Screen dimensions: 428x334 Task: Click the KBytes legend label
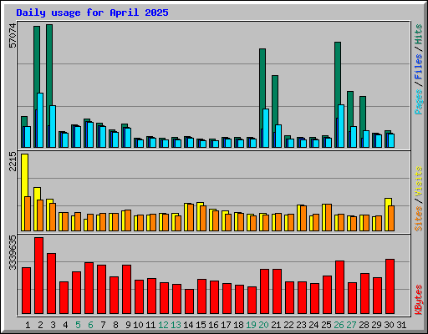pyautogui.click(x=419, y=300)
